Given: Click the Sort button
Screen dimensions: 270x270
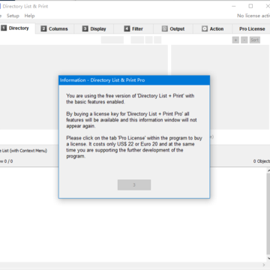Looking at the screenshot, I should [255, 40].
